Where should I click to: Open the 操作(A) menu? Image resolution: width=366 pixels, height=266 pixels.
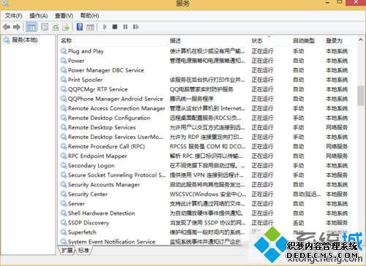pos(38,16)
